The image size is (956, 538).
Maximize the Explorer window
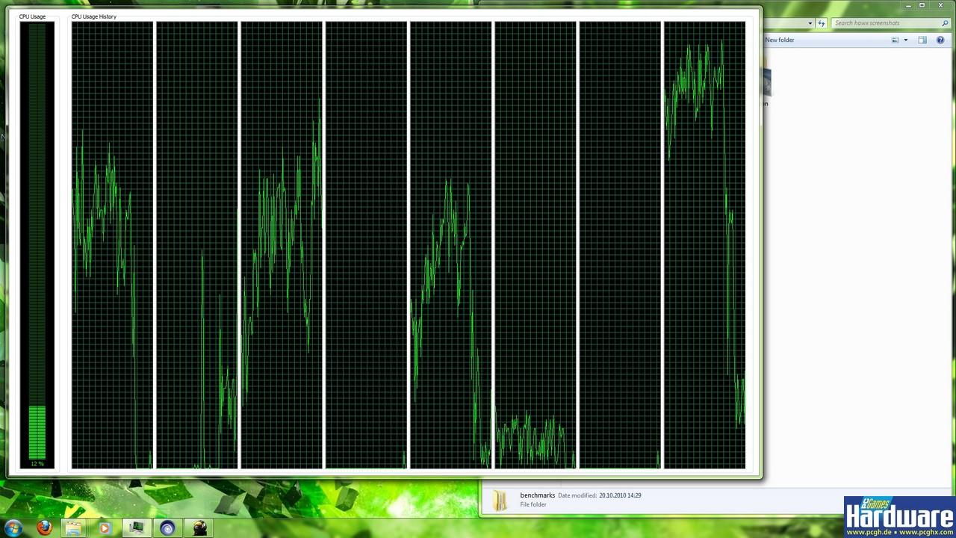pyautogui.click(x=922, y=5)
